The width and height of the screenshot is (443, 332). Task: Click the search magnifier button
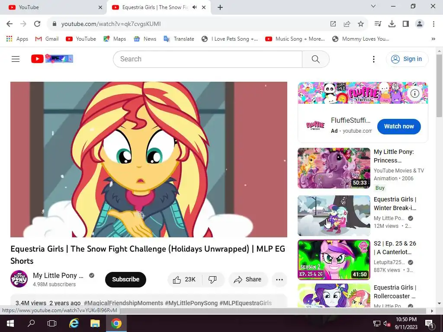tap(315, 59)
